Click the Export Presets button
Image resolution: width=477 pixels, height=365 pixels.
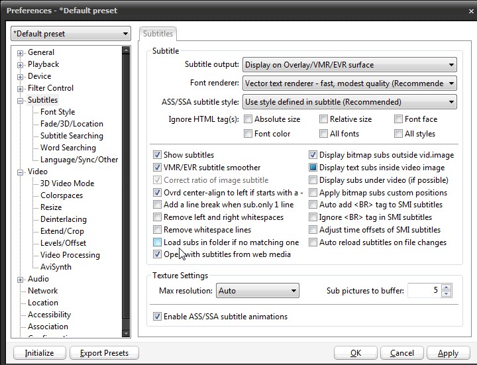104,353
